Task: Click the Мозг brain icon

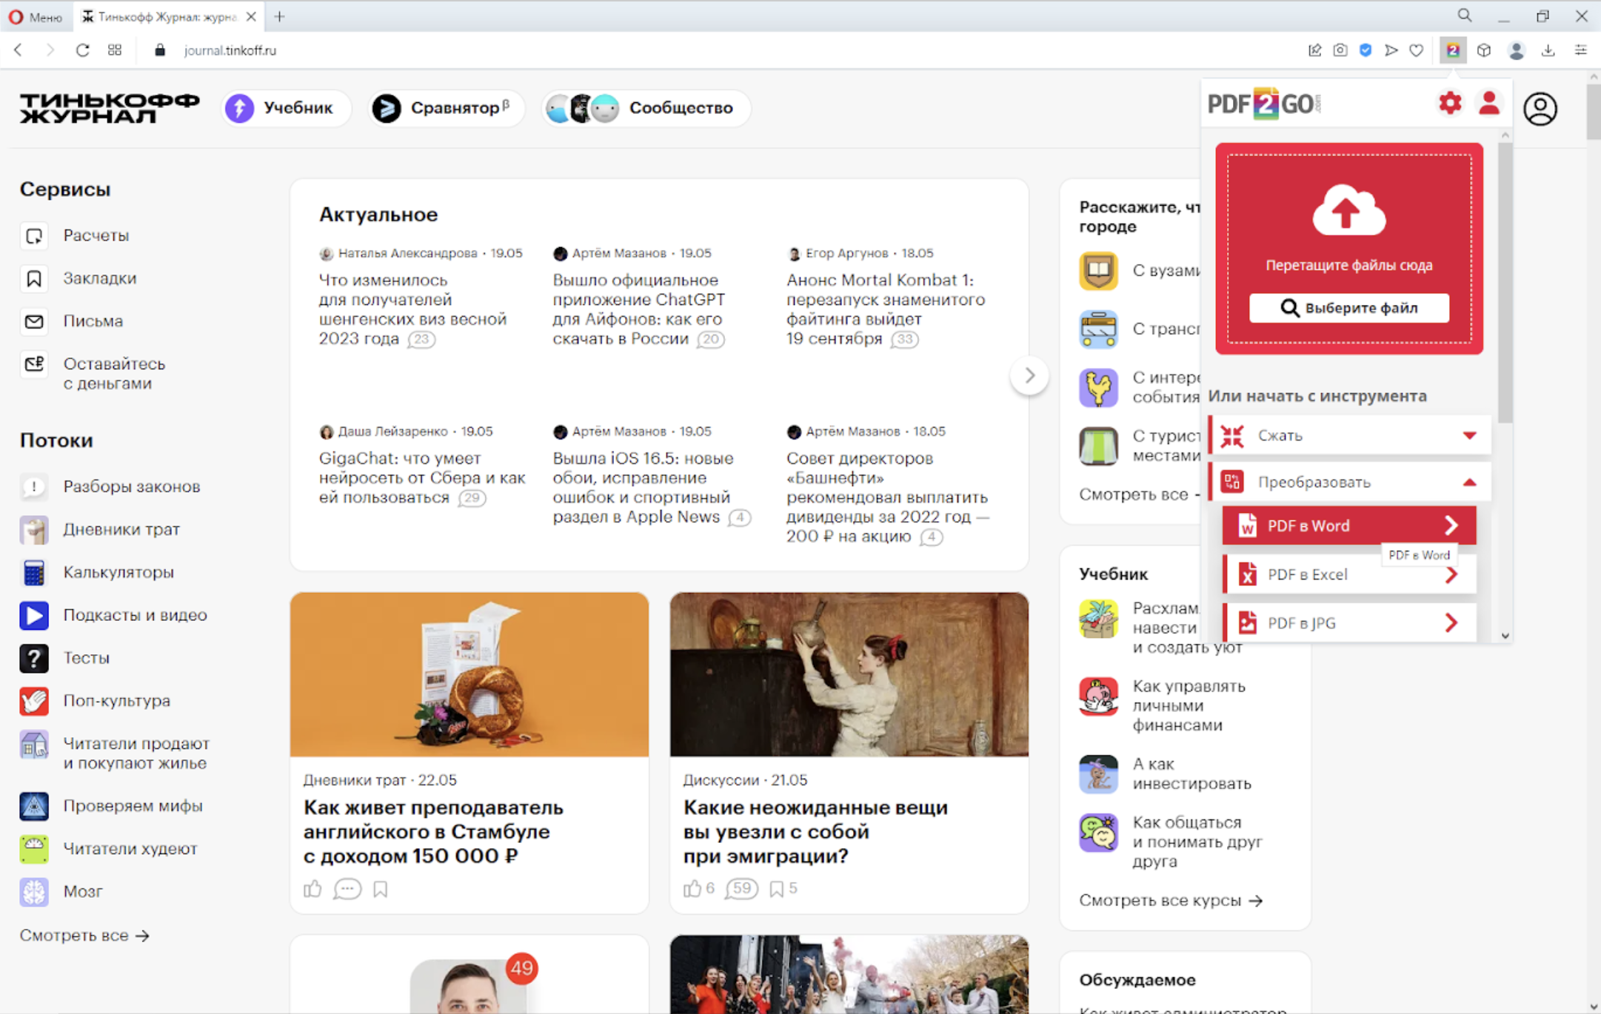Action: 34,892
